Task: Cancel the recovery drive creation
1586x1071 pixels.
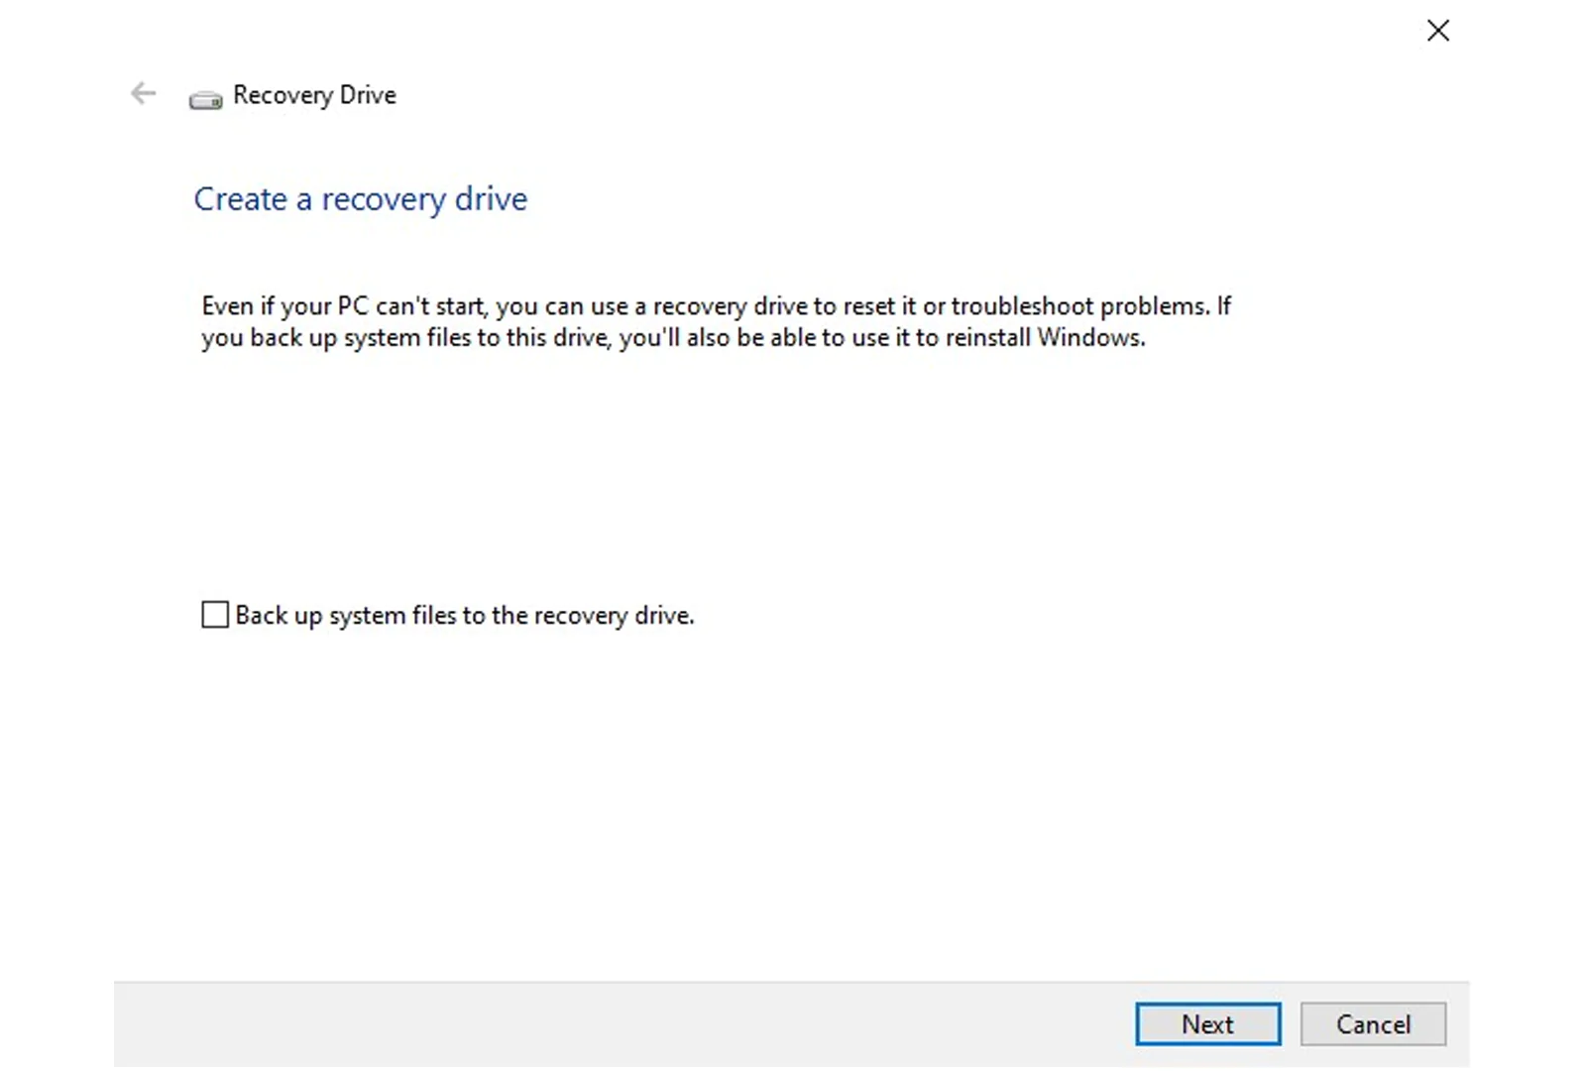Action: [x=1373, y=1023]
